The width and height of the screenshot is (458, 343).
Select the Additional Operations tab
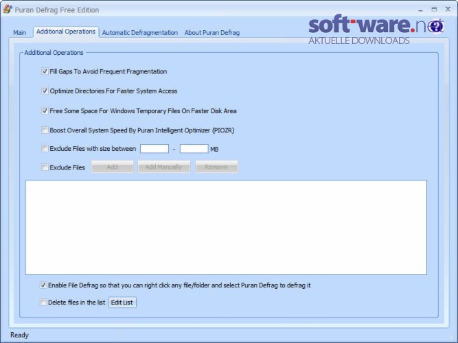(x=66, y=32)
